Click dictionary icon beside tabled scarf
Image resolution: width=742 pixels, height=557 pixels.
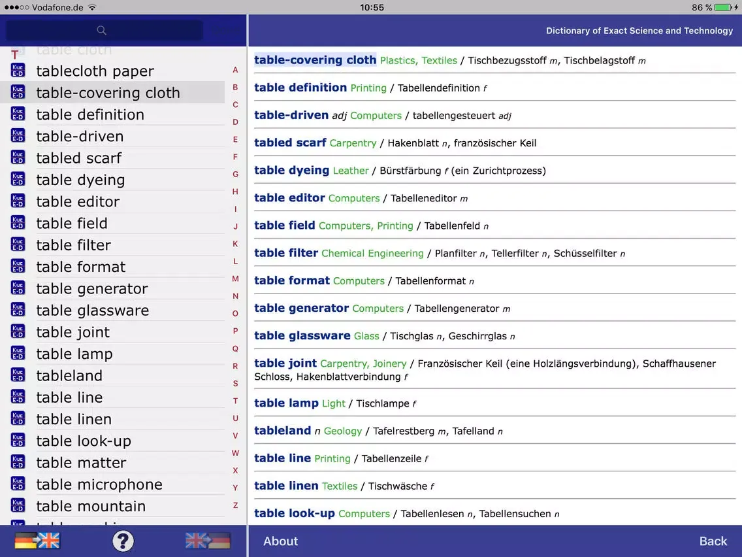point(18,158)
